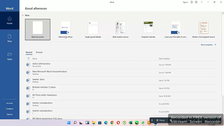Send a smile feedback face icon

(x=192, y=2)
